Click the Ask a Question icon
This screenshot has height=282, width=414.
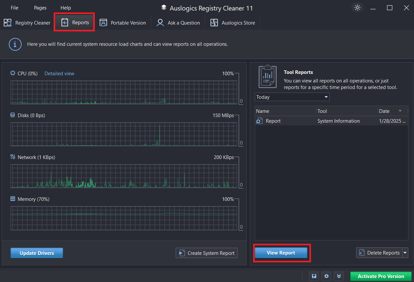click(160, 23)
